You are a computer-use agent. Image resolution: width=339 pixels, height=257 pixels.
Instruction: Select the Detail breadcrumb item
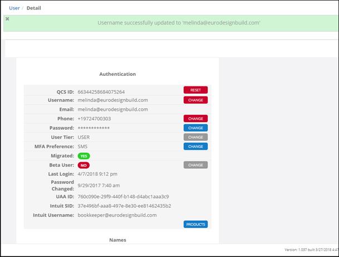click(33, 8)
